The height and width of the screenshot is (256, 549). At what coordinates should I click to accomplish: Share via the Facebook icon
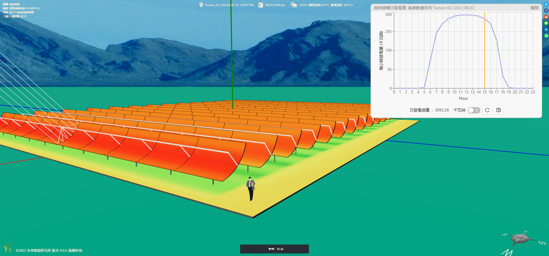click(x=546, y=11)
